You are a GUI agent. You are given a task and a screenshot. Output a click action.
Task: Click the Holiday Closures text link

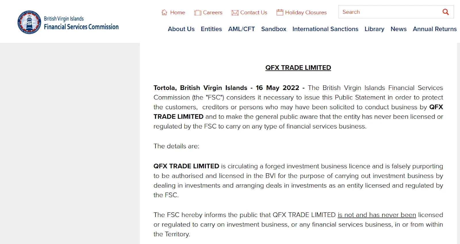pyautogui.click(x=306, y=12)
